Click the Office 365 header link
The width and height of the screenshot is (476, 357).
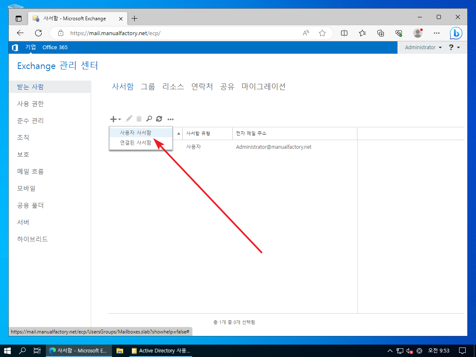55,48
